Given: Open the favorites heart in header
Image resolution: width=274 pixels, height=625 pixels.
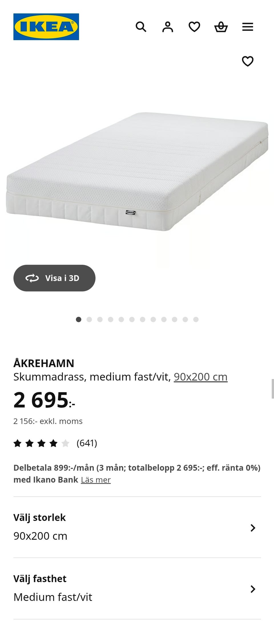Looking at the screenshot, I should point(194,27).
